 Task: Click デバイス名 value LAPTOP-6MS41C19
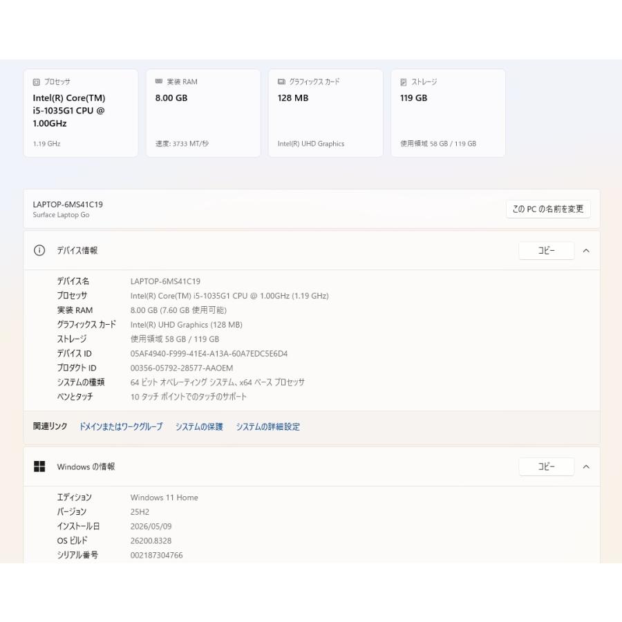tap(165, 281)
